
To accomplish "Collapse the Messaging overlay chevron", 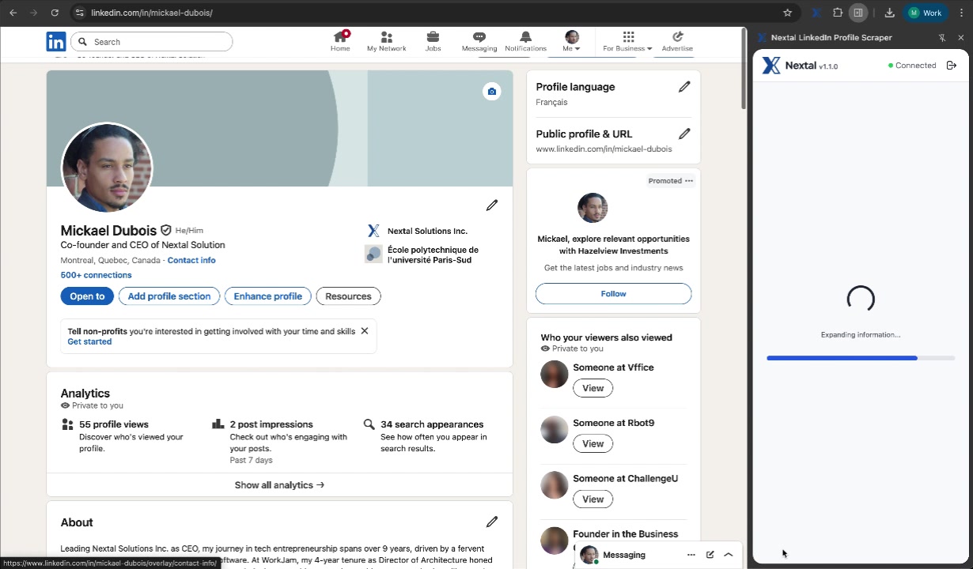I will tap(728, 554).
